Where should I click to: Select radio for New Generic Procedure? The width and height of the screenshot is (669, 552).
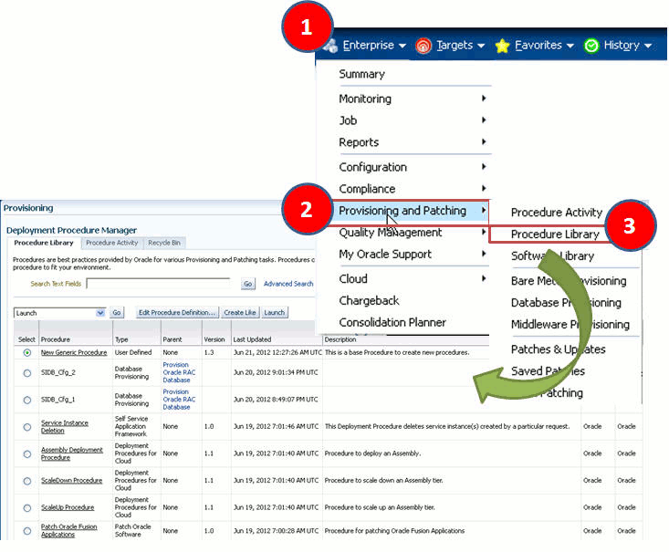27,353
